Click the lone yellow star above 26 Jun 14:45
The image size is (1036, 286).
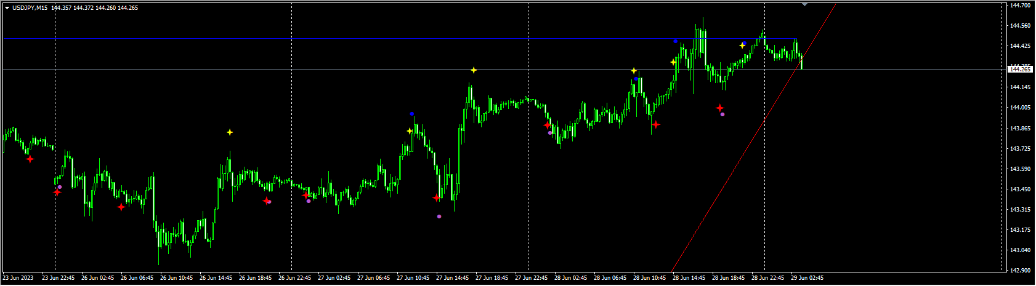tap(230, 132)
